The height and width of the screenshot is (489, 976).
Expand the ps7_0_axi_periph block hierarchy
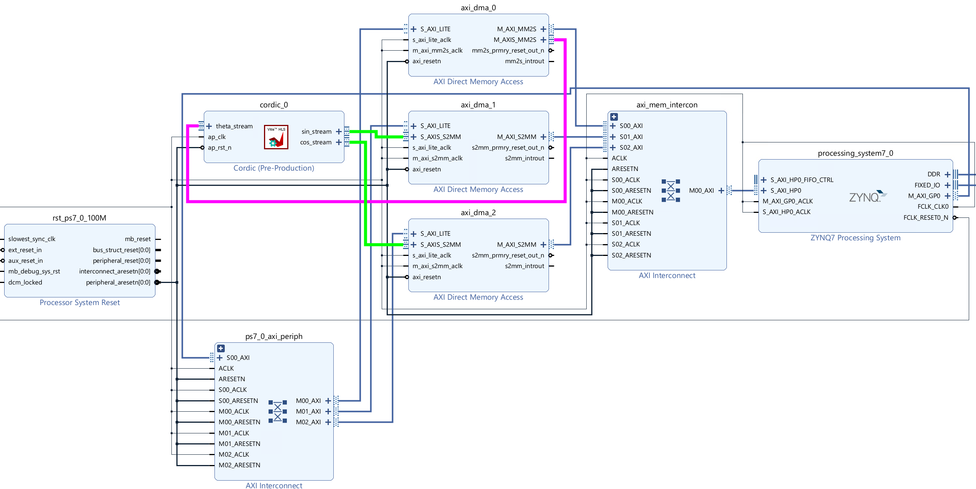click(x=221, y=348)
